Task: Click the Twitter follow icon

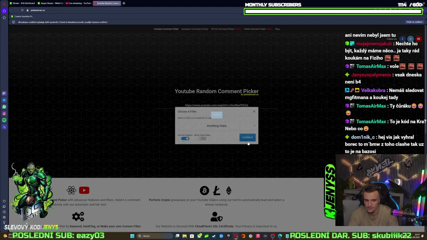Action: [410, 39]
